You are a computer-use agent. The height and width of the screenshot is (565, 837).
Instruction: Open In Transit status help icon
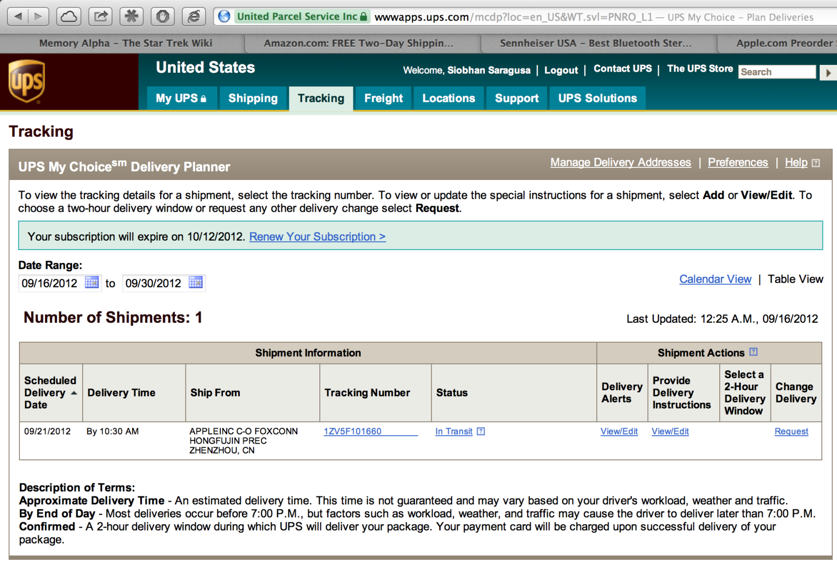tap(481, 432)
